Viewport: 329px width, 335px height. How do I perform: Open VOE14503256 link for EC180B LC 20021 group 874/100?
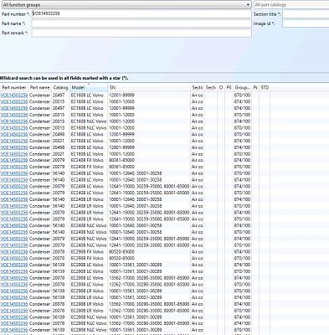[14, 141]
